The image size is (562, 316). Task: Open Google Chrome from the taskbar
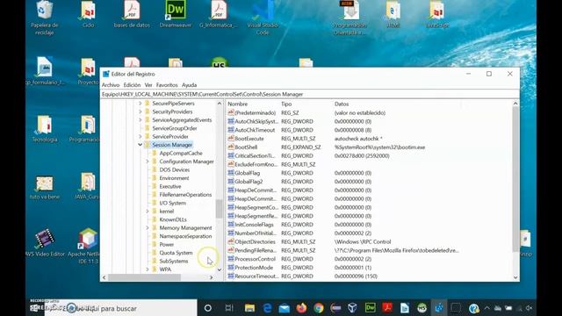(x=319, y=308)
